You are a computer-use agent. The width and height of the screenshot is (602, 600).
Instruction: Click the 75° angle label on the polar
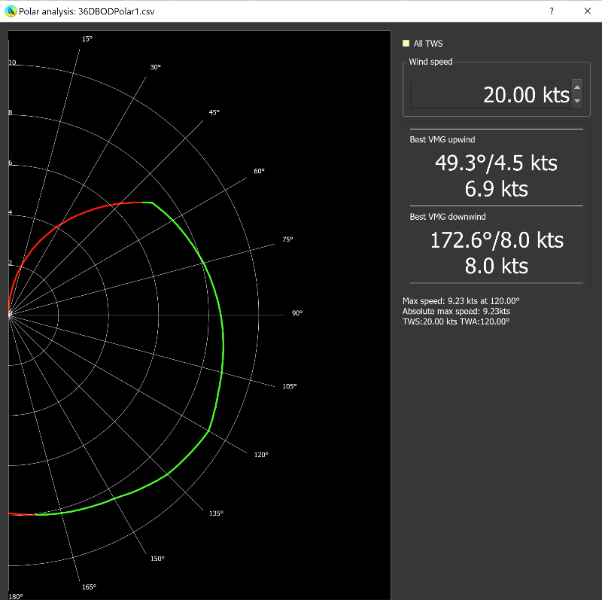287,239
